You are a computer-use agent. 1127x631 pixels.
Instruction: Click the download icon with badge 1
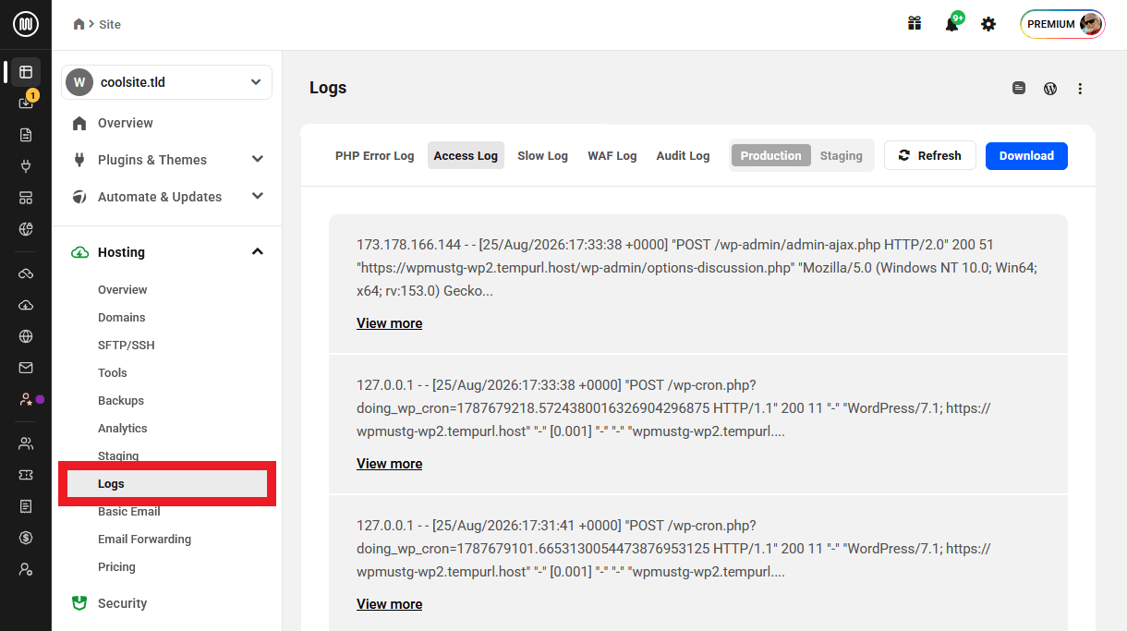coord(26,103)
